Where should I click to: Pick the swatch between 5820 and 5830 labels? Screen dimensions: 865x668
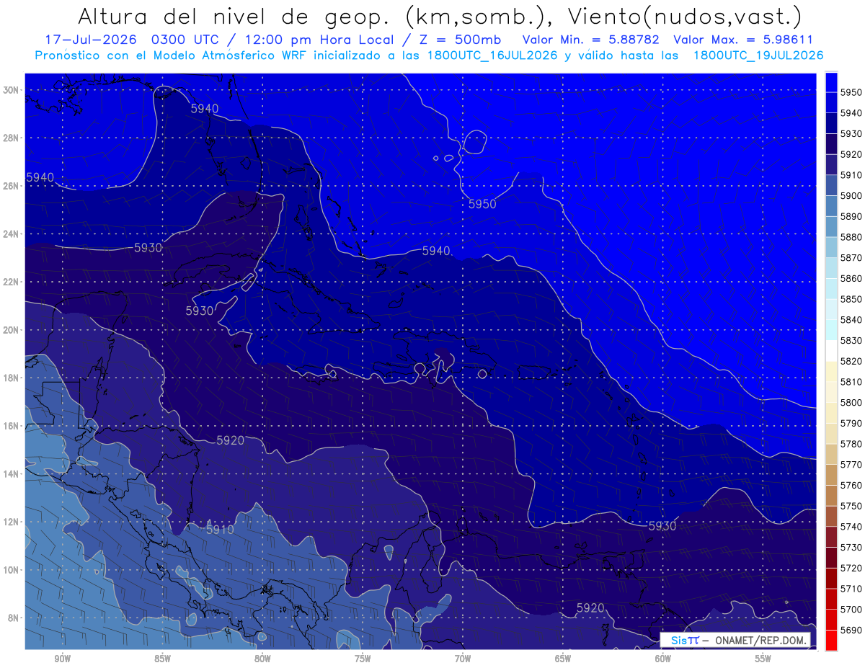(x=831, y=351)
